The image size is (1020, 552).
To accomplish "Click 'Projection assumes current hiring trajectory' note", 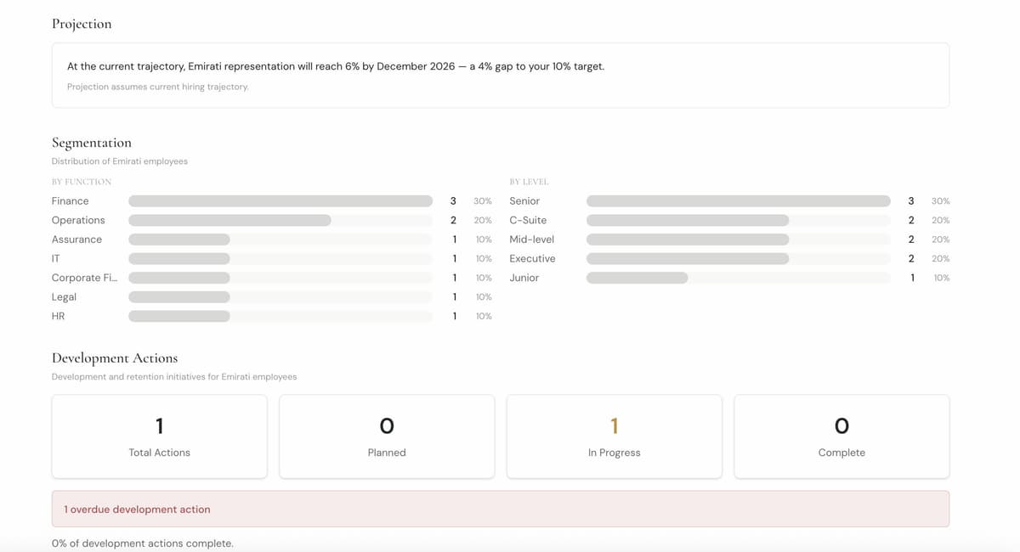I will tap(158, 87).
